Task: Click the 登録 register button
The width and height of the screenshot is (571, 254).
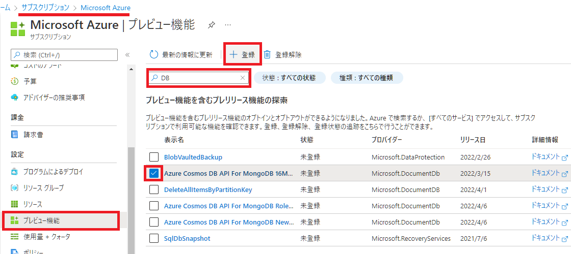Action: tap(242, 55)
